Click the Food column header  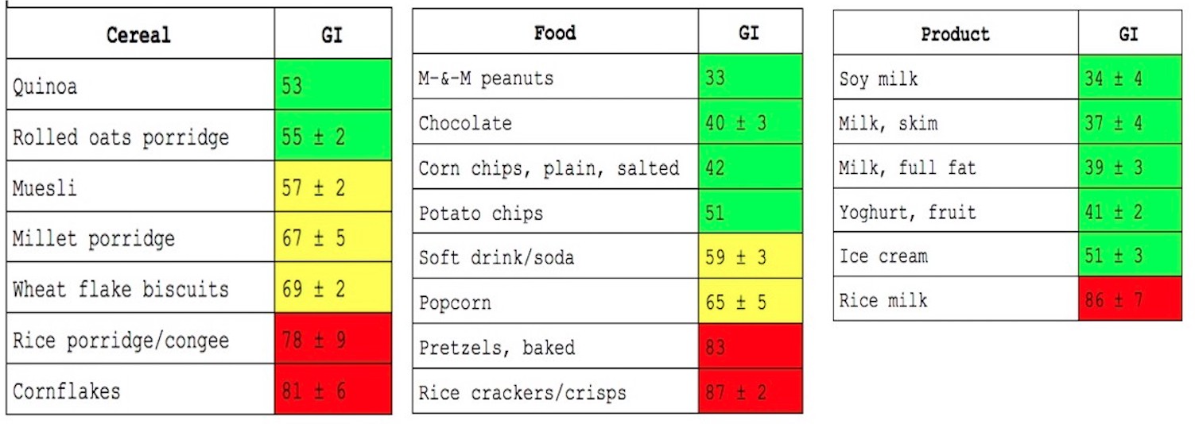(x=555, y=33)
